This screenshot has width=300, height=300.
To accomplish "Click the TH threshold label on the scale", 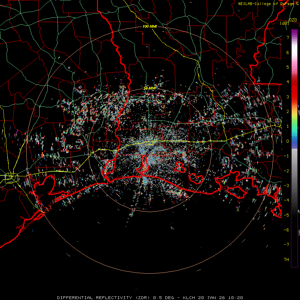I will pos(286,260).
